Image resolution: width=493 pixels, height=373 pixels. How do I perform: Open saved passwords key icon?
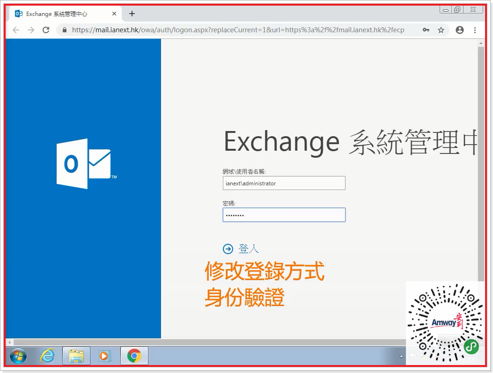click(x=426, y=30)
